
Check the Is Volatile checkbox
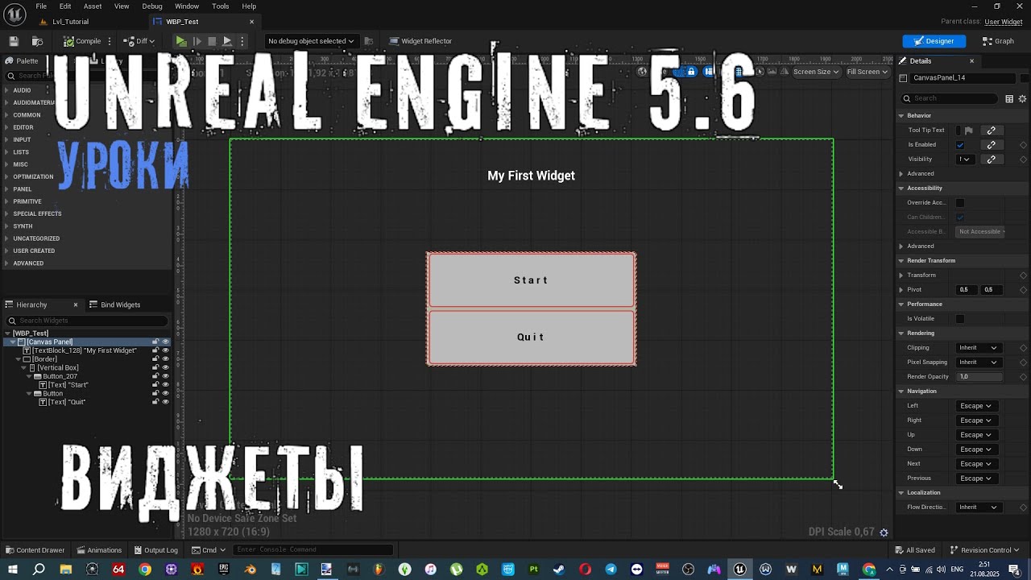coord(960,319)
